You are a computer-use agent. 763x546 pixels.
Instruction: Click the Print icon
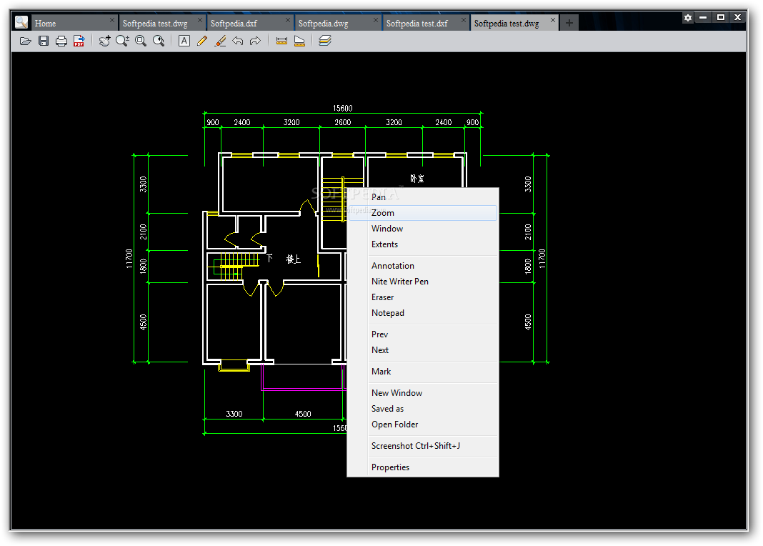tap(61, 41)
